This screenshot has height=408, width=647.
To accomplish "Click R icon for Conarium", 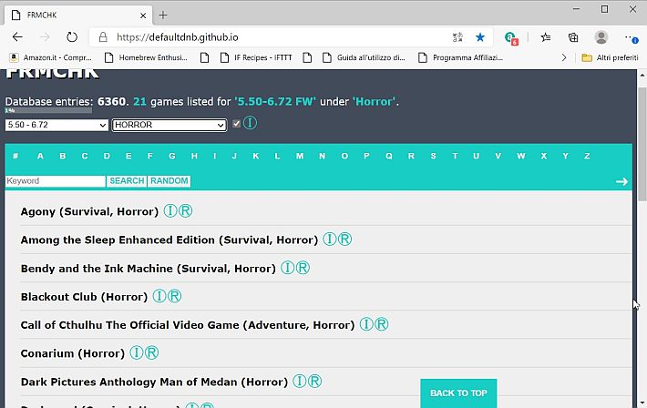I will pos(152,352).
